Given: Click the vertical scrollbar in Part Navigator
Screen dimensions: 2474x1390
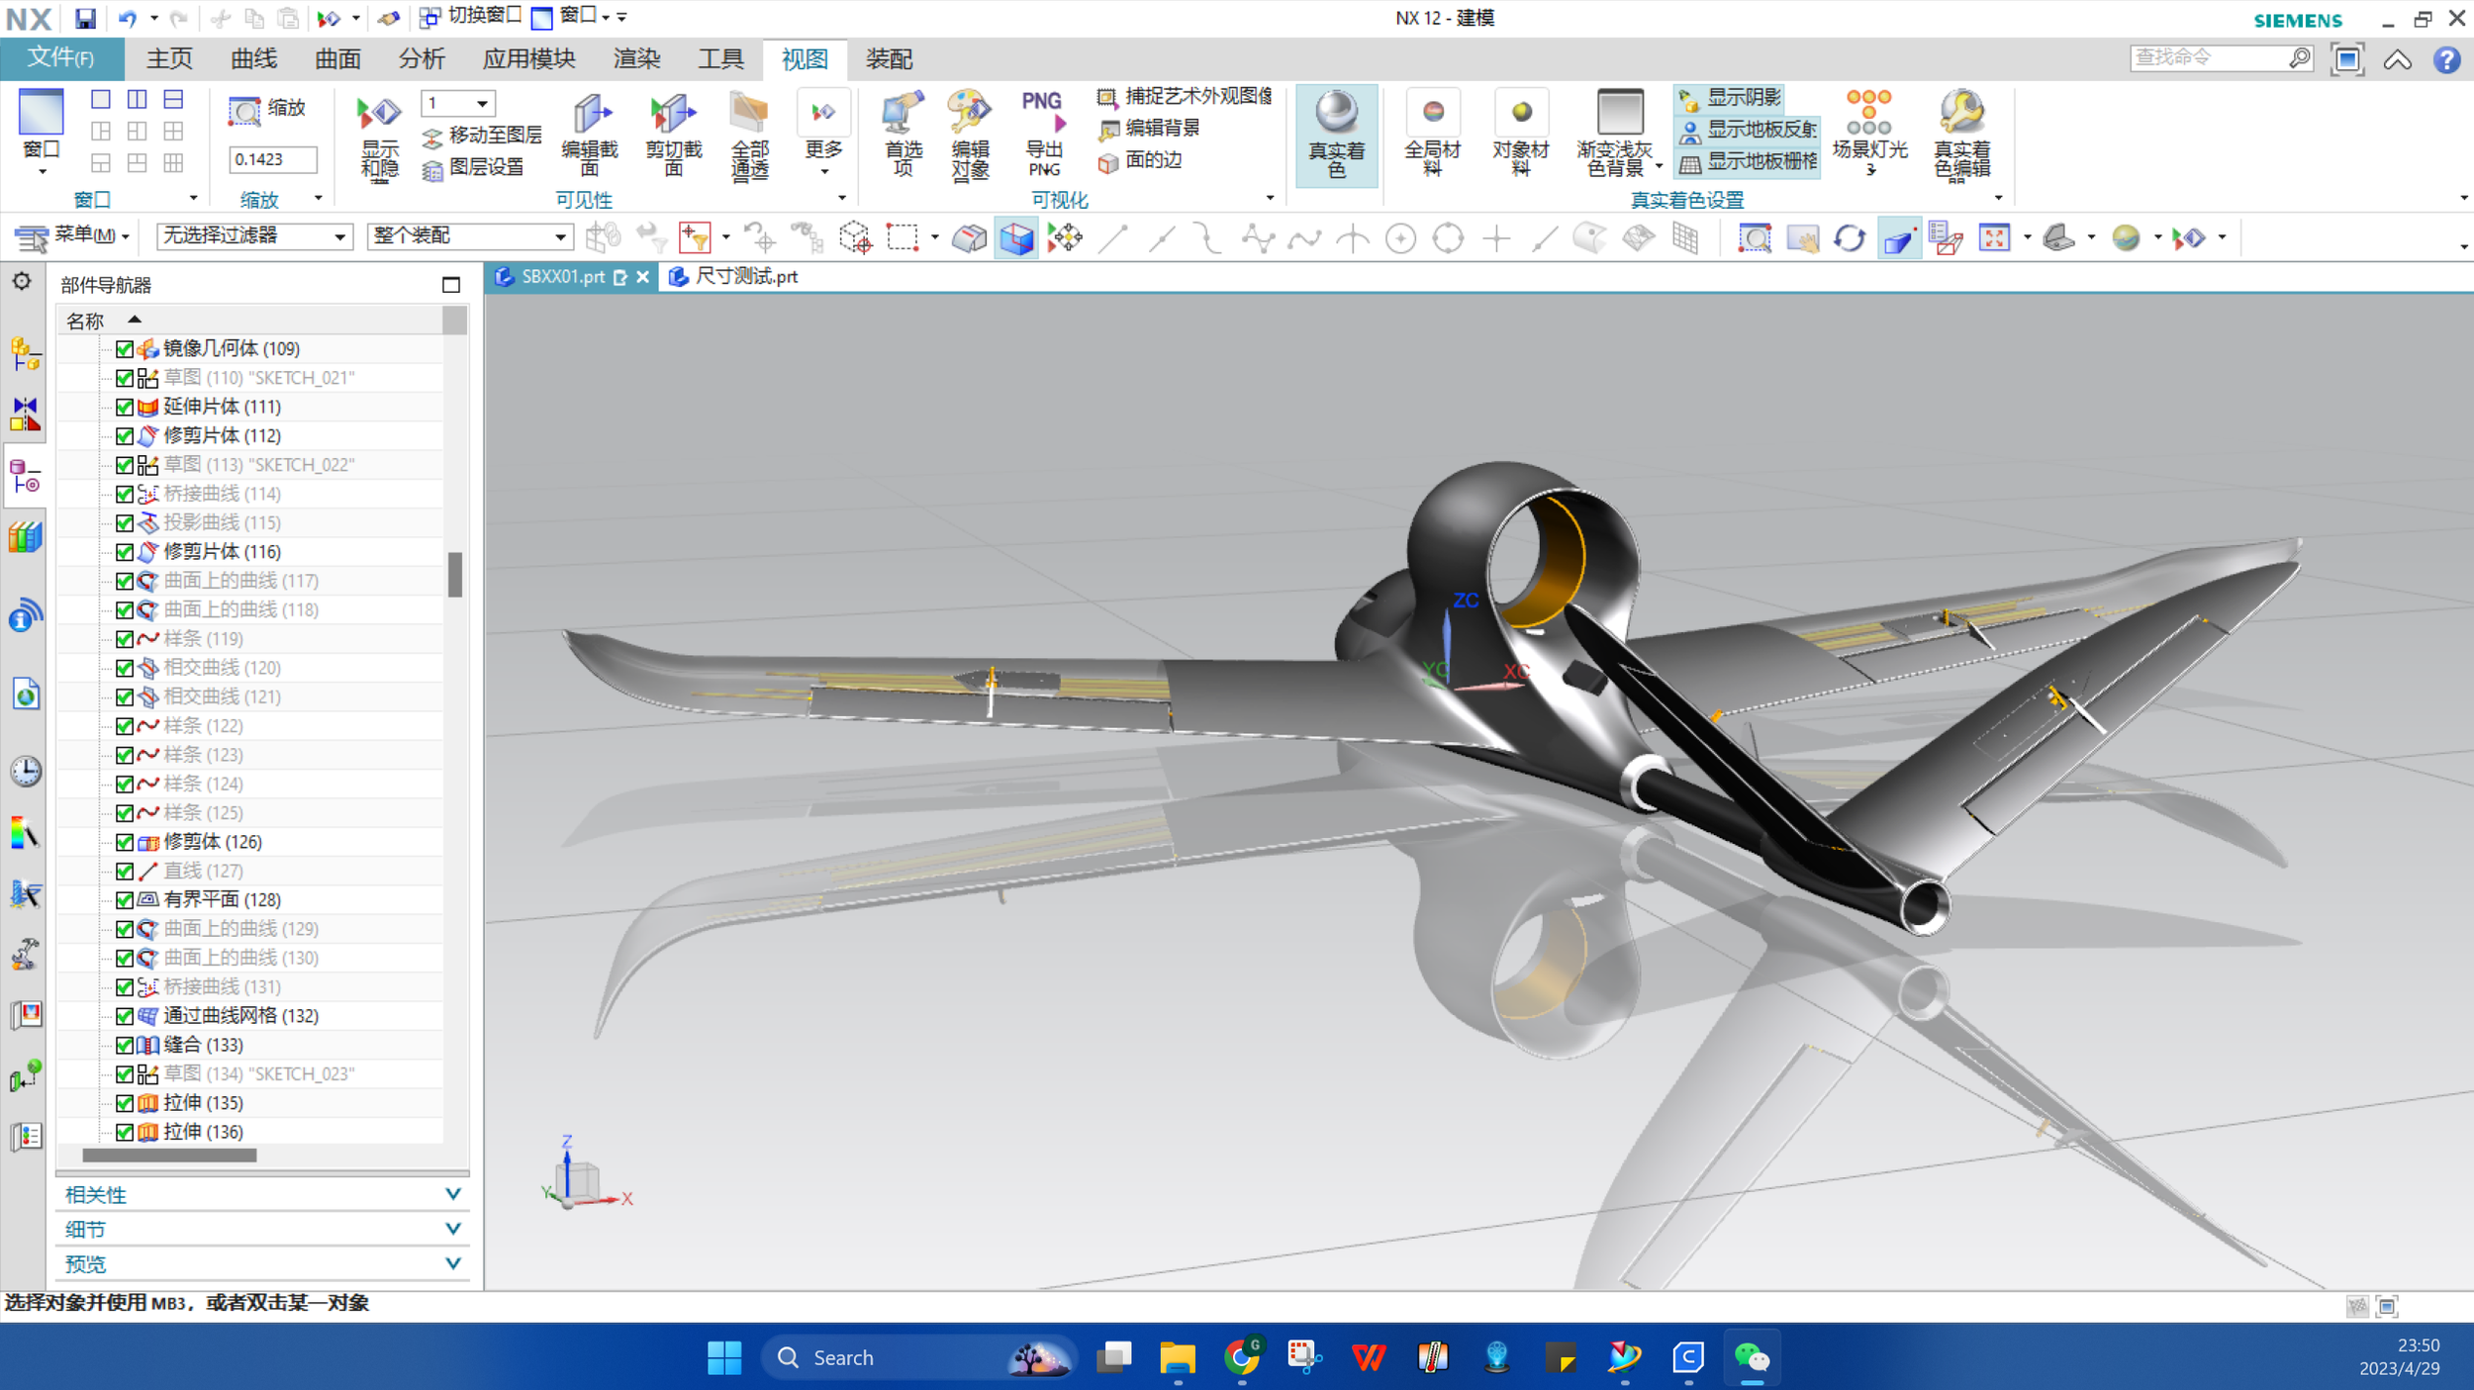Looking at the screenshot, I should (x=455, y=575).
